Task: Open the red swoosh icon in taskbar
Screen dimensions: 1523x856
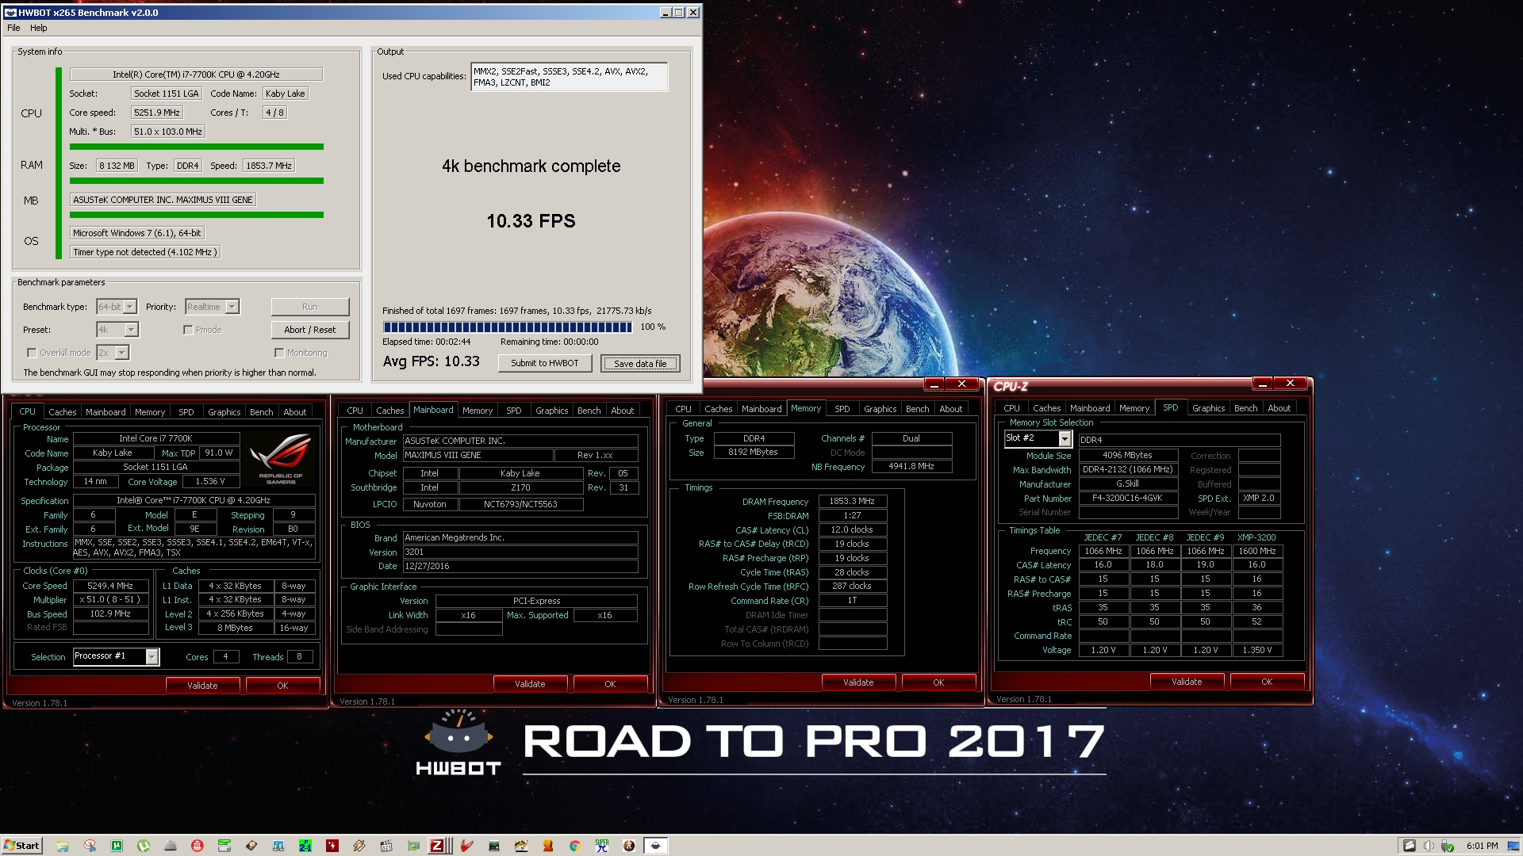Action: (x=467, y=846)
